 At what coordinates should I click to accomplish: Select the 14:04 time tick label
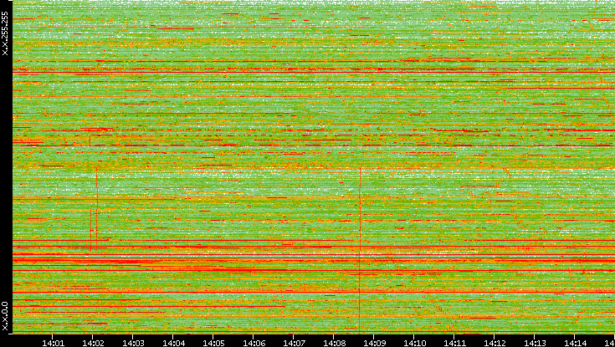coord(173,344)
